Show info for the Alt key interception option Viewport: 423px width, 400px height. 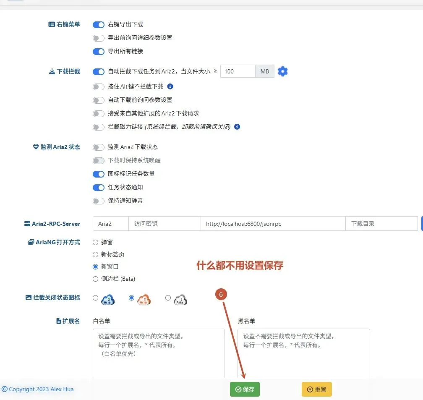170,86
